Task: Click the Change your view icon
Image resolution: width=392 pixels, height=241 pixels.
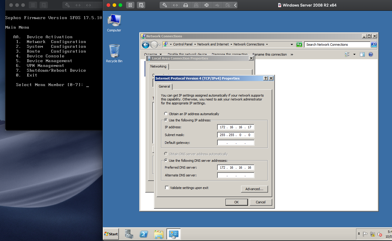Action: [347, 54]
